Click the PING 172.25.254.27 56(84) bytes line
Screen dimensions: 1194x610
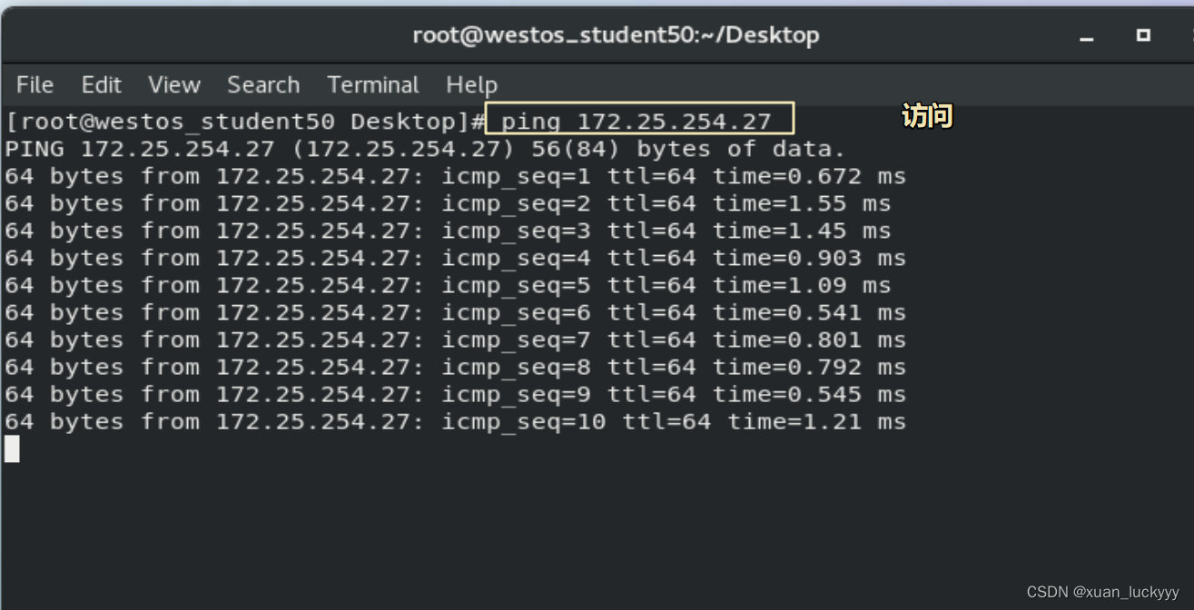tap(425, 149)
